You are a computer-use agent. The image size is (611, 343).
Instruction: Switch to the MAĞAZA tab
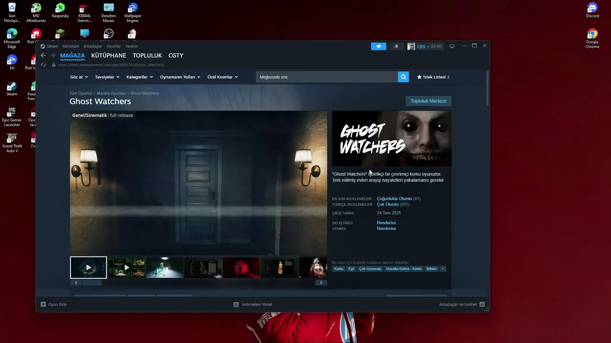(x=73, y=55)
